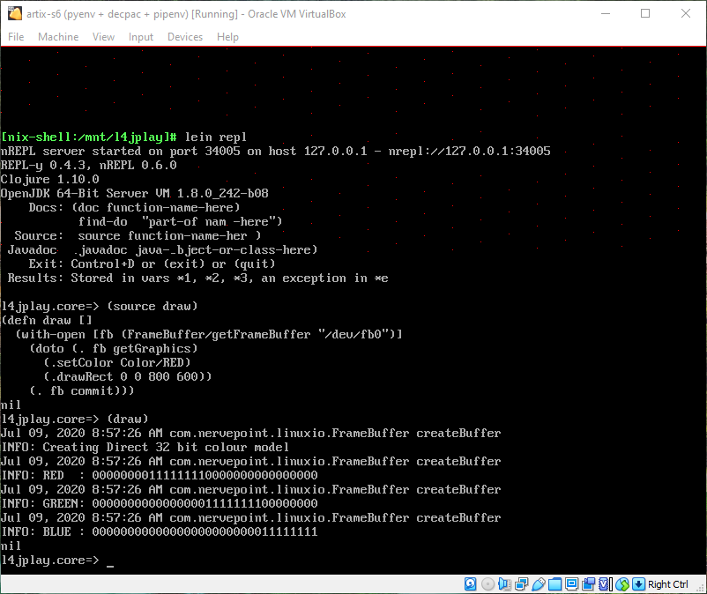
Task: Click the '(source draw)' command text
Action: tap(153, 307)
